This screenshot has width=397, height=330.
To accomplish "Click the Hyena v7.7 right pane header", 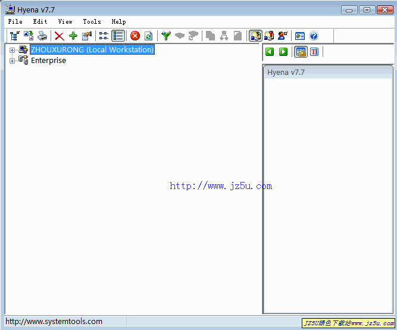I will pyautogui.click(x=328, y=73).
